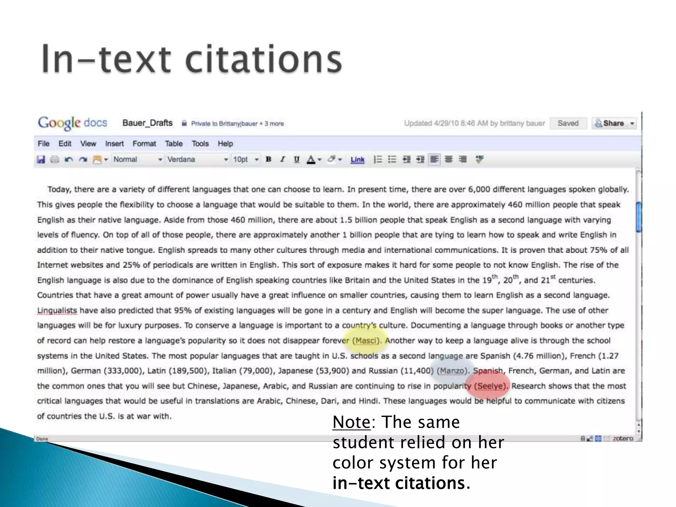Undo the last action
The image size is (676, 507).
click(69, 160)
